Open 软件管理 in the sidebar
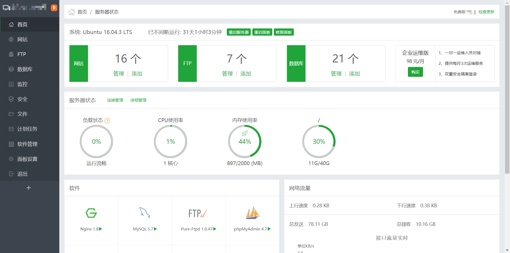The image size is (510, 253). pyautogui.click(x=27, y=144)
